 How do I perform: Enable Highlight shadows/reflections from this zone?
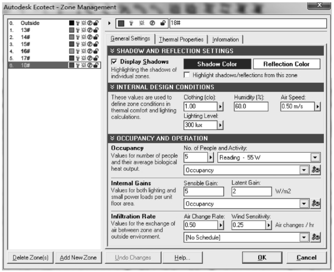187,75
